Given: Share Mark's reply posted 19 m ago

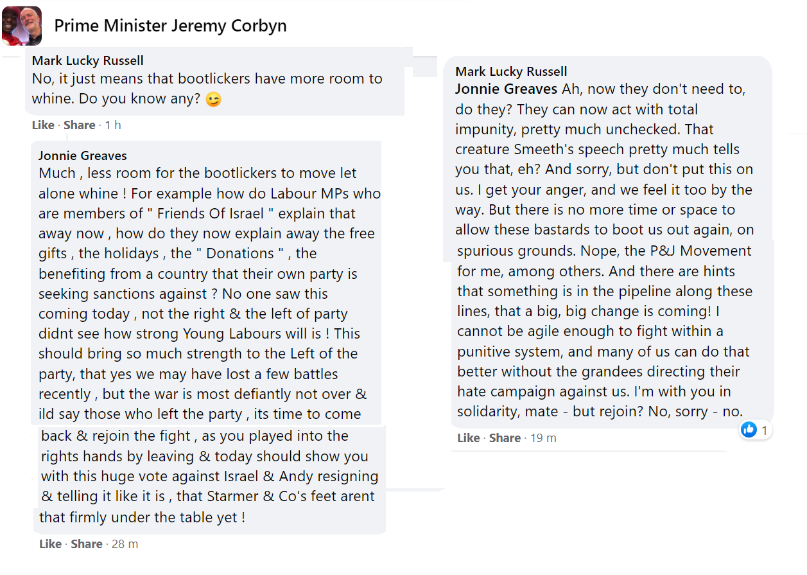Looking at the screenshot, I should pyautogui.click(x=505, y=438).
